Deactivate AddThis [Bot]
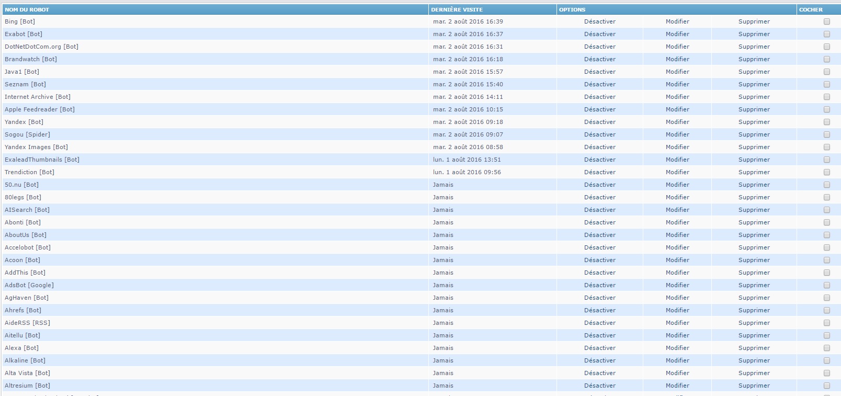The width and height of the screenshot is (841, 396). coord(600,273)
